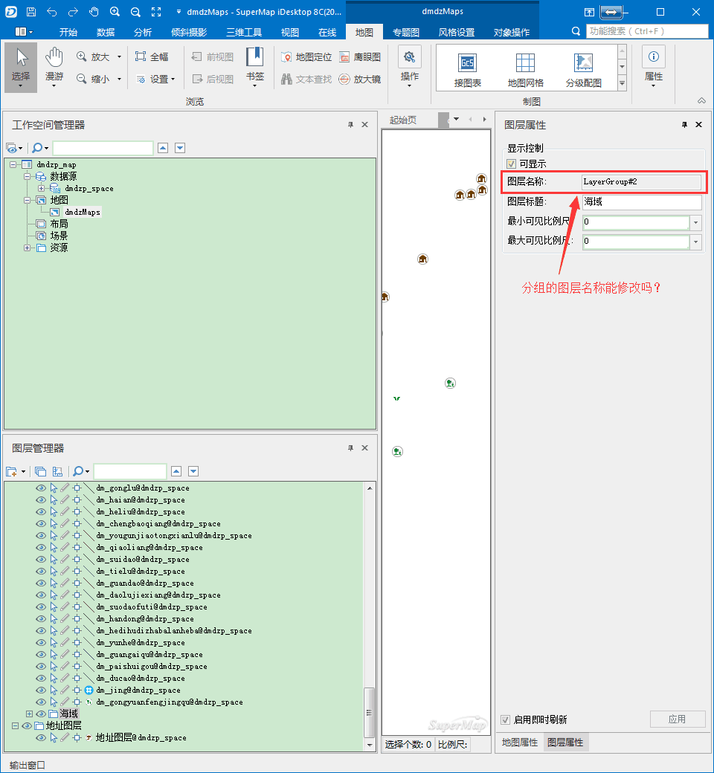Click the 后视图 button
Image resolution: width=714 pixels, height=773 pixels.
pyautogui.click(x=213, y=79)
